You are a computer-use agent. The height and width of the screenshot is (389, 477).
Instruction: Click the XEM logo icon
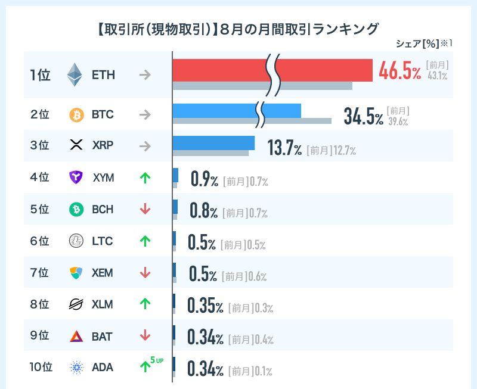[76, 273]
